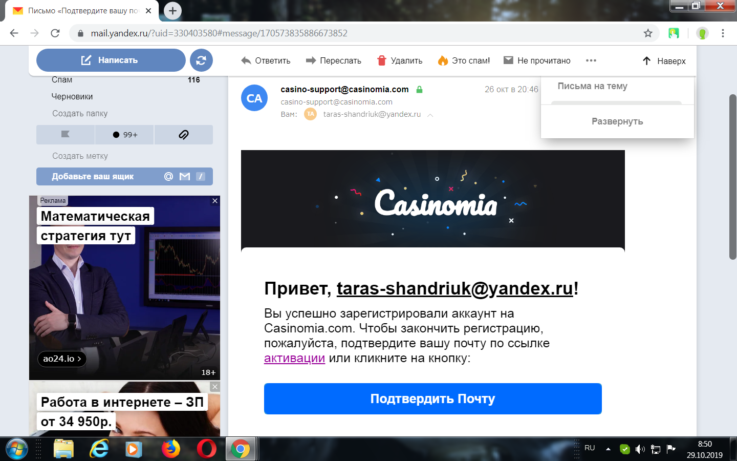
Task: Filter unread messages 99+ button
Action: click(124, 134)
